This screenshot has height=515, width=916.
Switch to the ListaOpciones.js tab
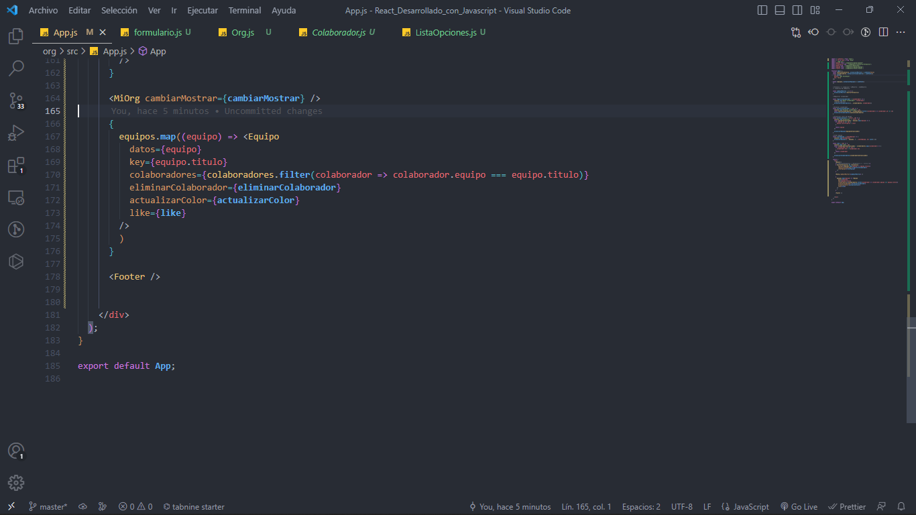click(x=445, y=32)
